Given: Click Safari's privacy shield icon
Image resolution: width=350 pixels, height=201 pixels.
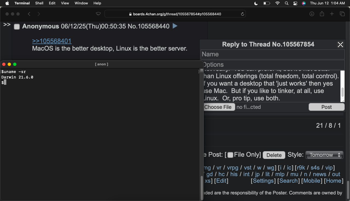Looking at the screenshot, I should click(x=98, y=14).
